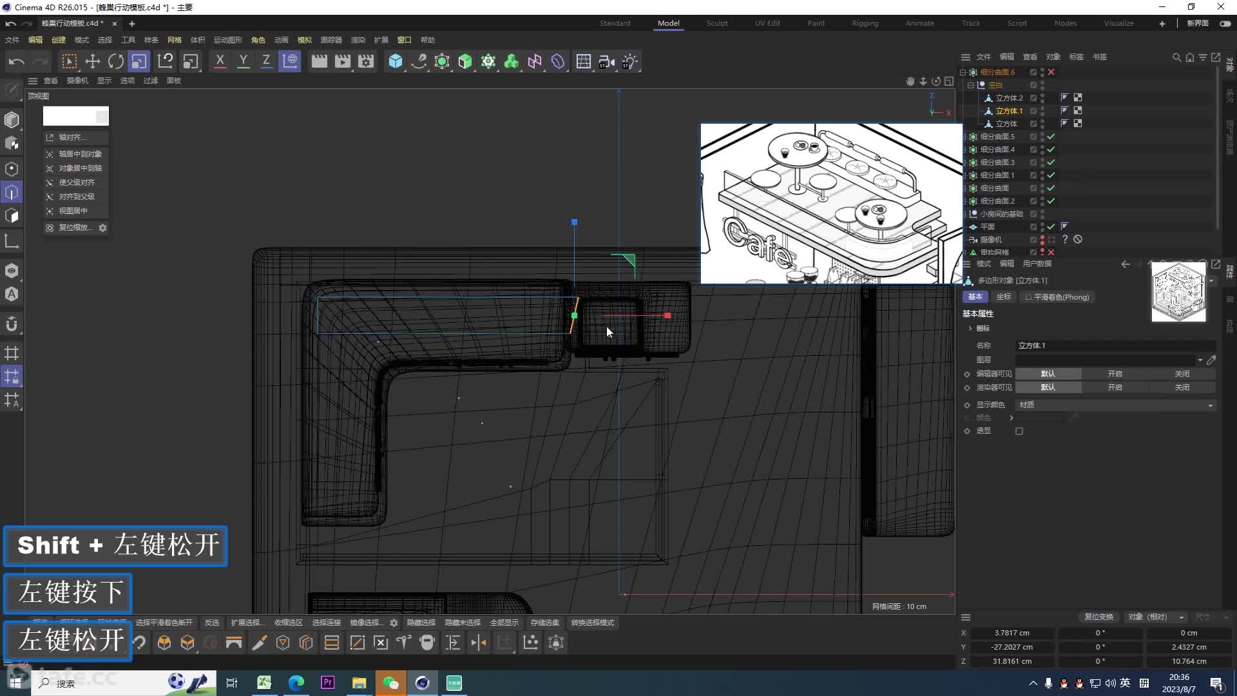This screenshot has height=696, width=1237.
Task: Open deformer bend icon
Action: (x=558, y=61)
